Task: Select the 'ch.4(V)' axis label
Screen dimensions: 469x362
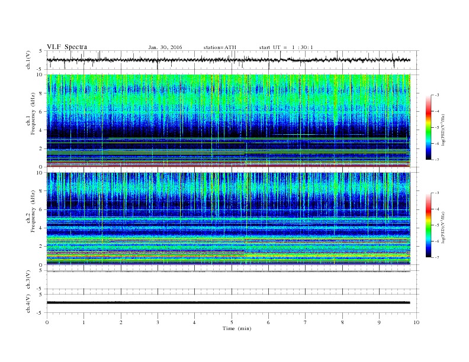Action: click(28, 303)
